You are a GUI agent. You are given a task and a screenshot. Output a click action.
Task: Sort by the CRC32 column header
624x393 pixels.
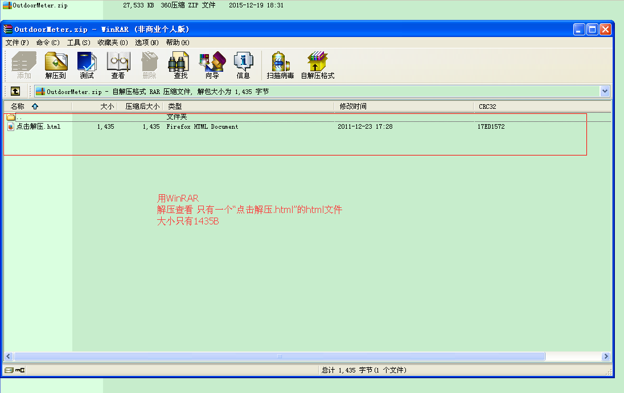tap(543, 107)
